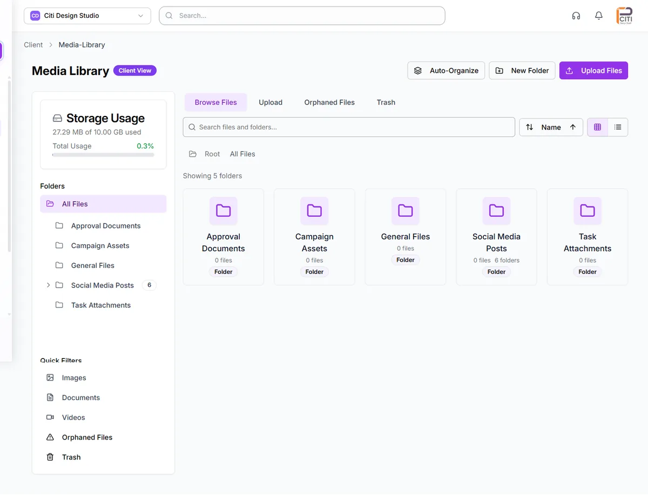Open the Campaign Assets folder card
The width and height of the screenshot is (648, 495).
pyautogui.click(x=314, y=237)
